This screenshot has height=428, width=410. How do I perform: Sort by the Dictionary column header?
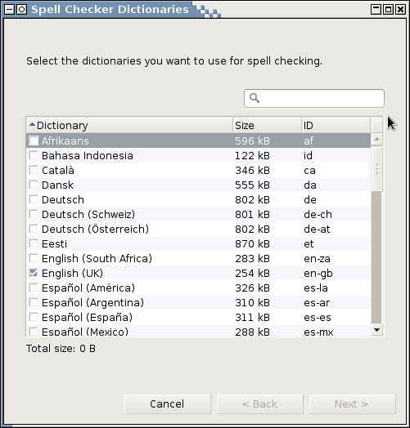tap(129, 125)
